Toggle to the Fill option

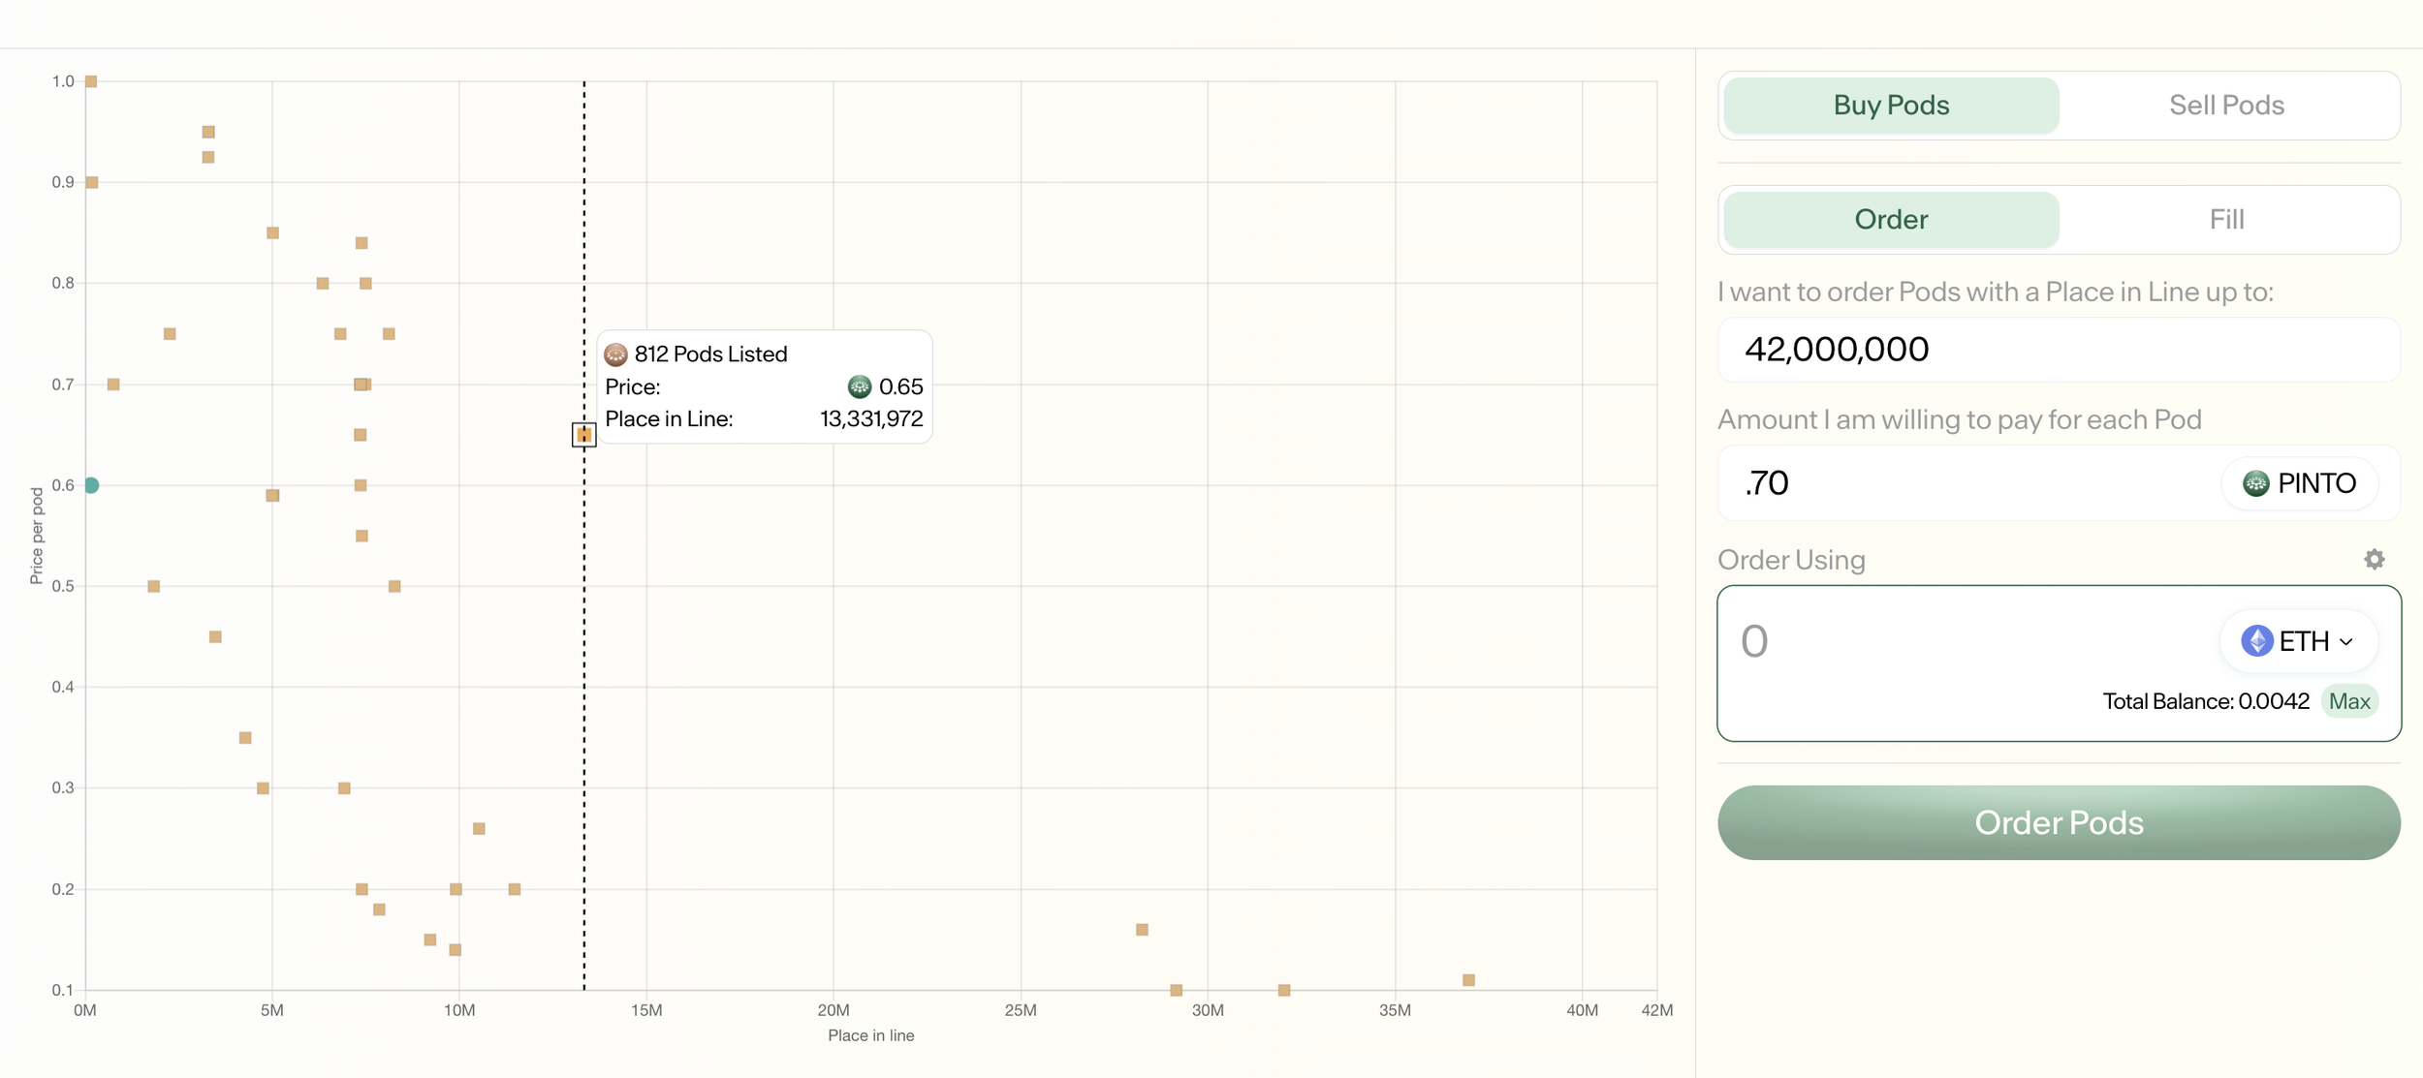(x=2226, y=220)
